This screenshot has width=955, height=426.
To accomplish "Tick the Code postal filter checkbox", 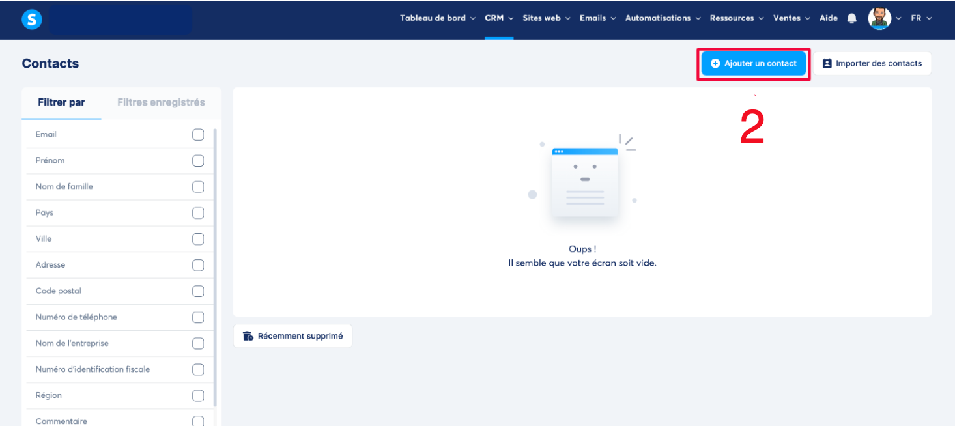I will point(198,291).
